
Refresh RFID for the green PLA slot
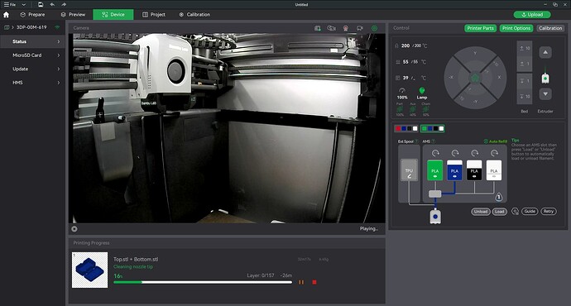[435, 153]
